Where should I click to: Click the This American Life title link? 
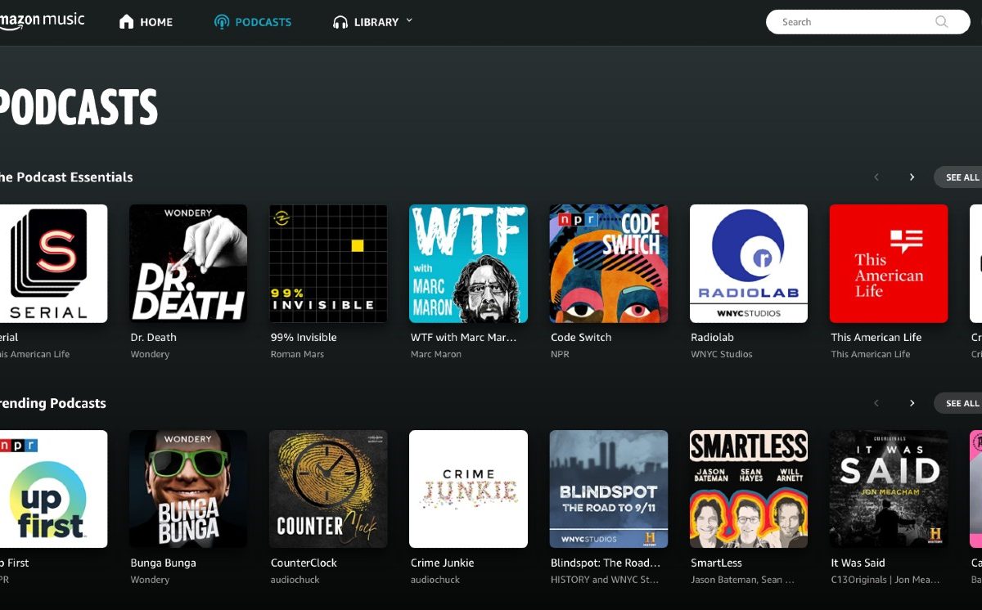click(x=876, y=337)
